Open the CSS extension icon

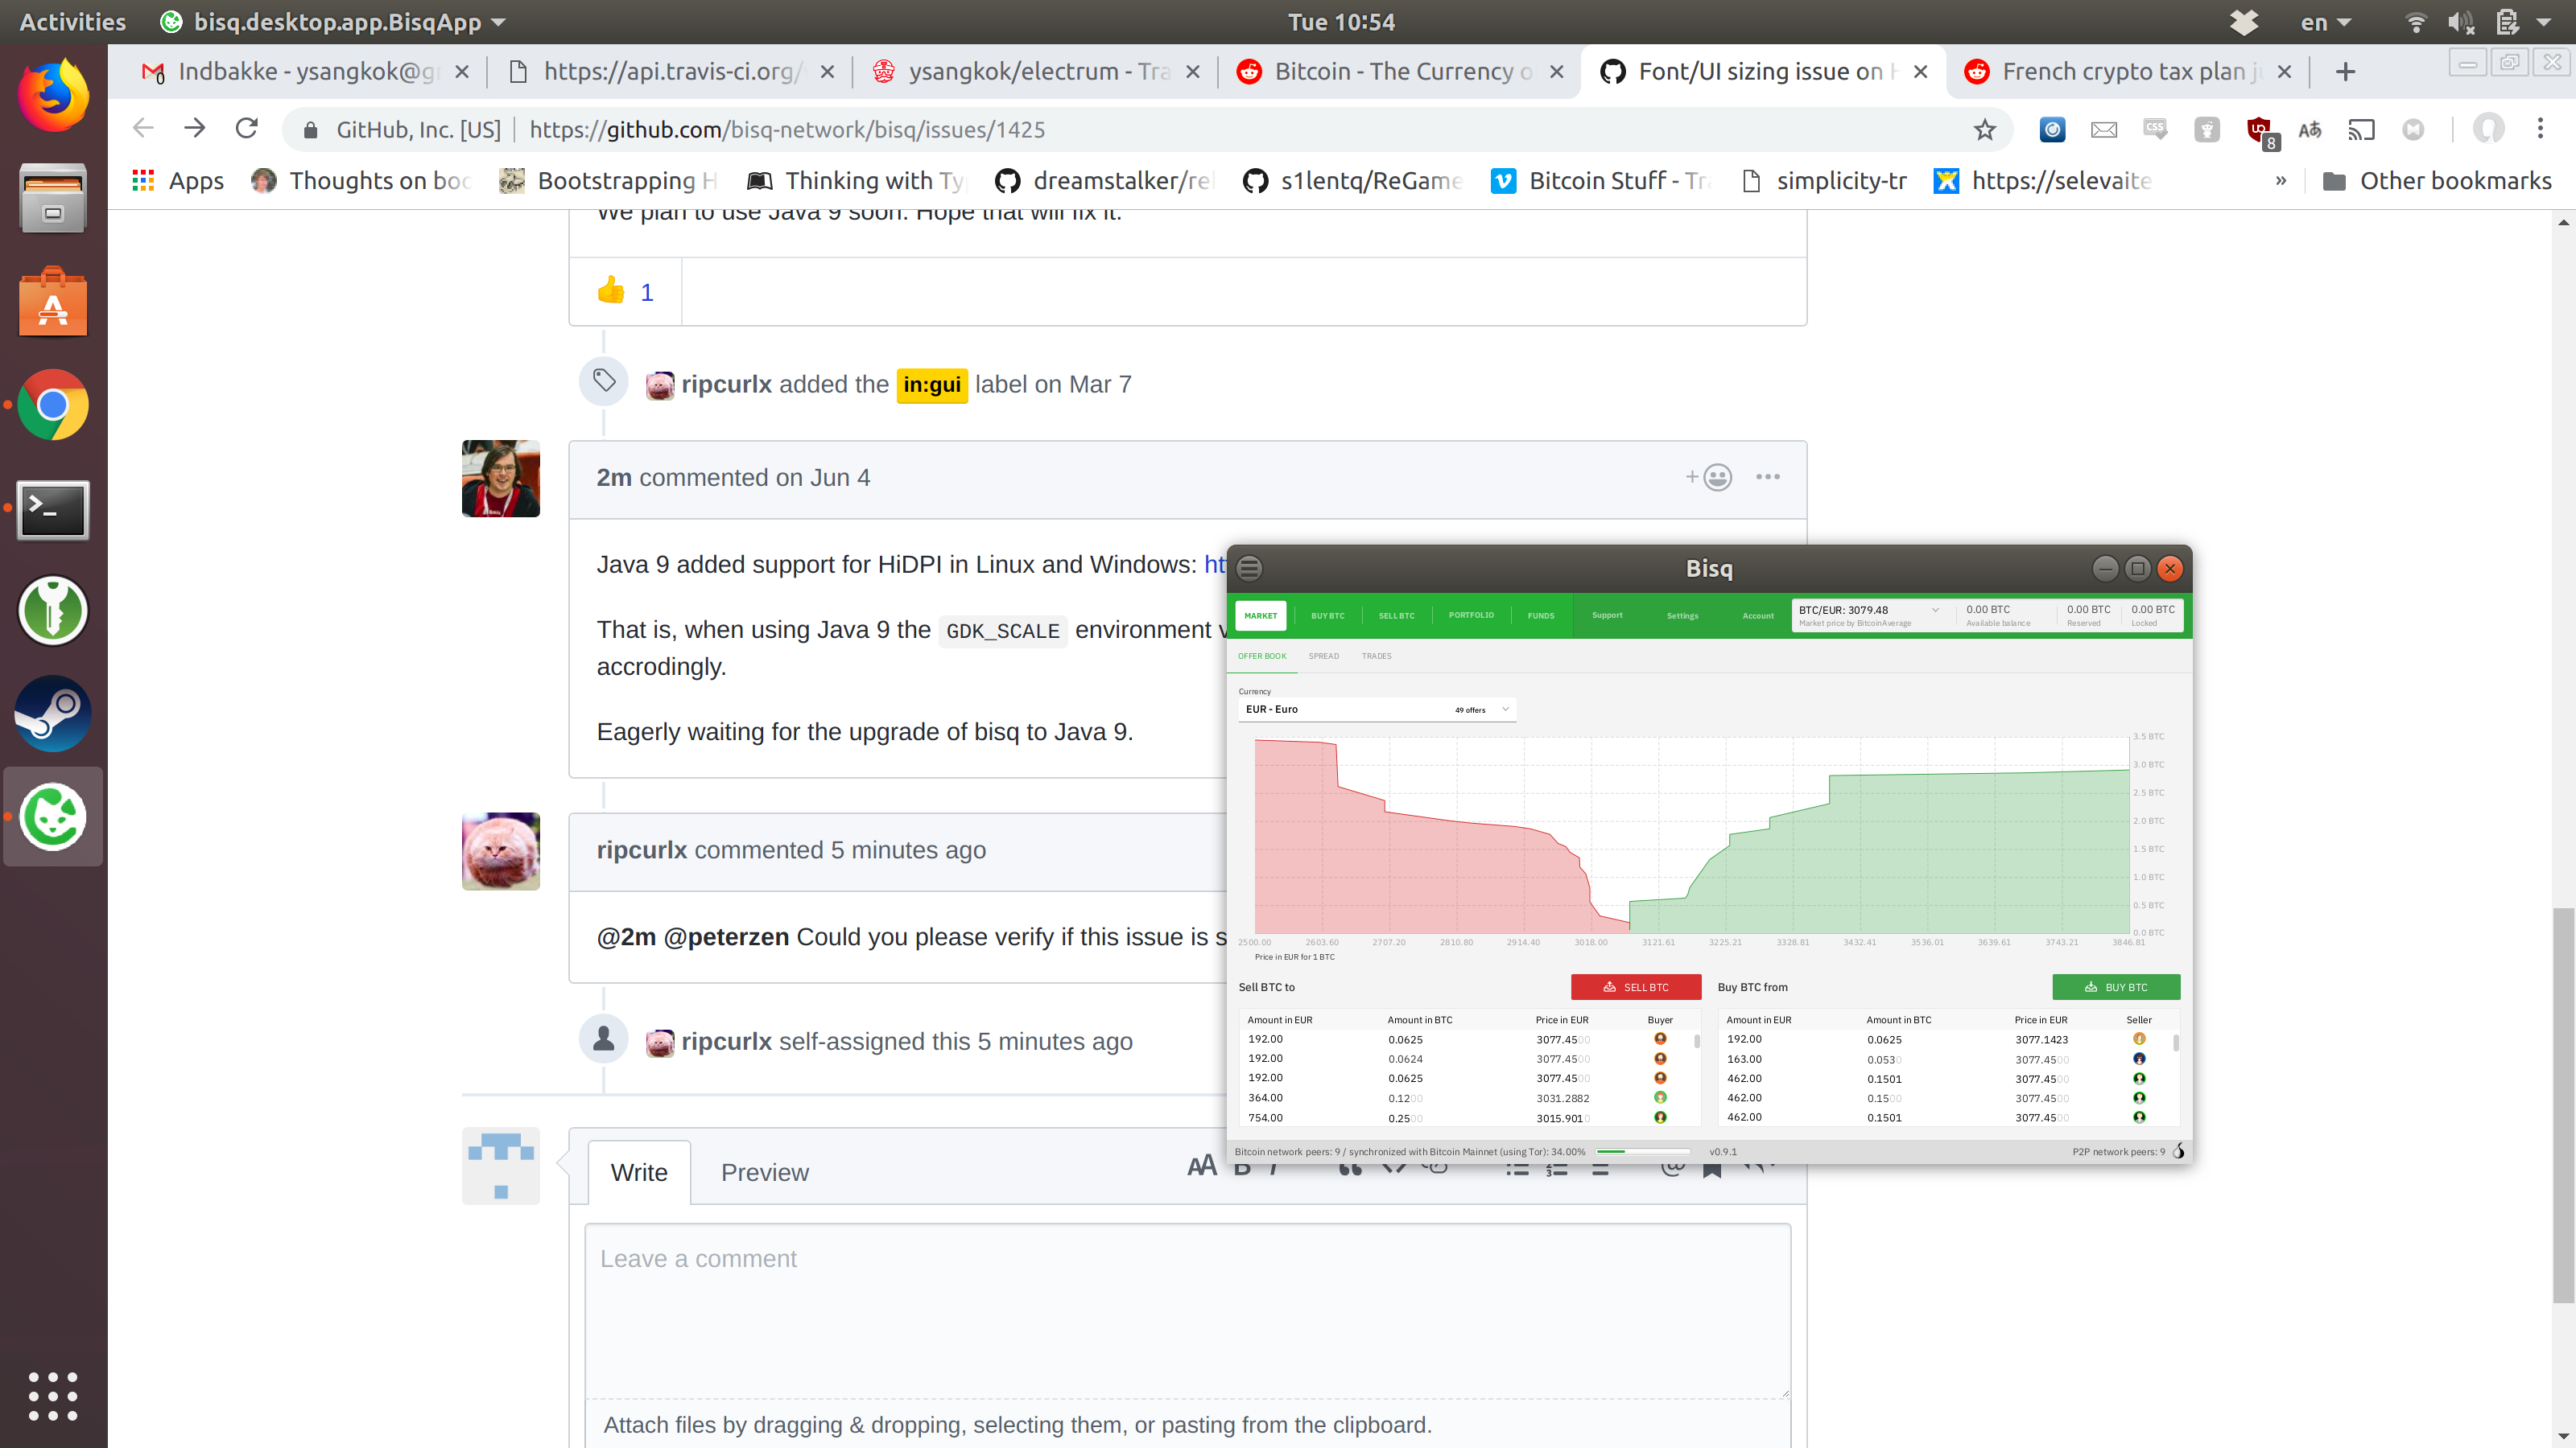pyautogui.click(x=2155, y=129)
